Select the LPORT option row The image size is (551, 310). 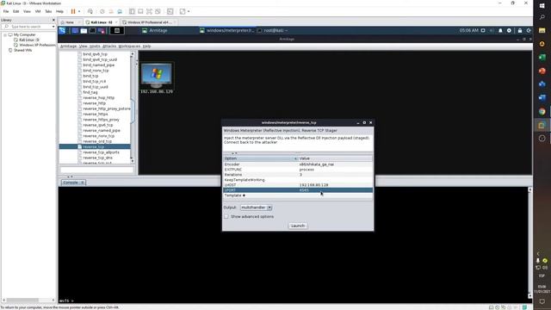click(298, 190)
